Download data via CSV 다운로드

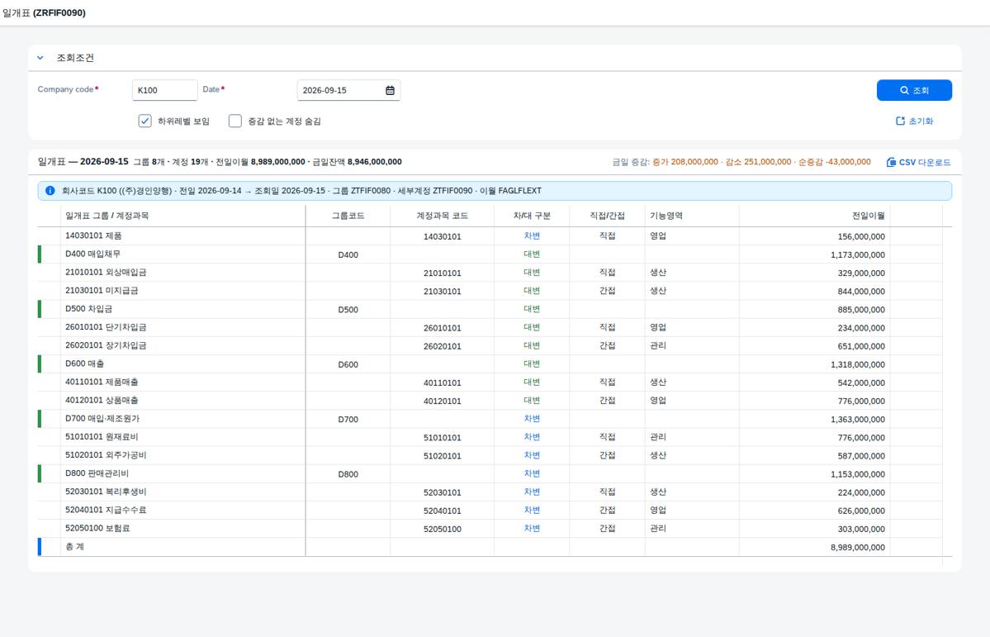[919, 163]
